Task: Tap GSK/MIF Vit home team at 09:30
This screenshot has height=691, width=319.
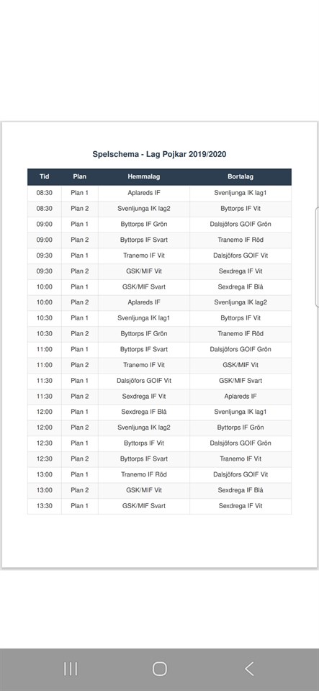Action: [143, 271]
